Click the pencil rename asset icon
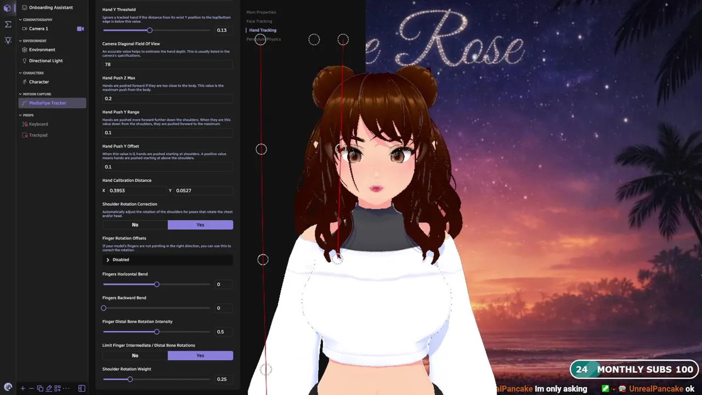Image resolution: width=702 pixels, height=395 pixels. [x=49, y=388]
